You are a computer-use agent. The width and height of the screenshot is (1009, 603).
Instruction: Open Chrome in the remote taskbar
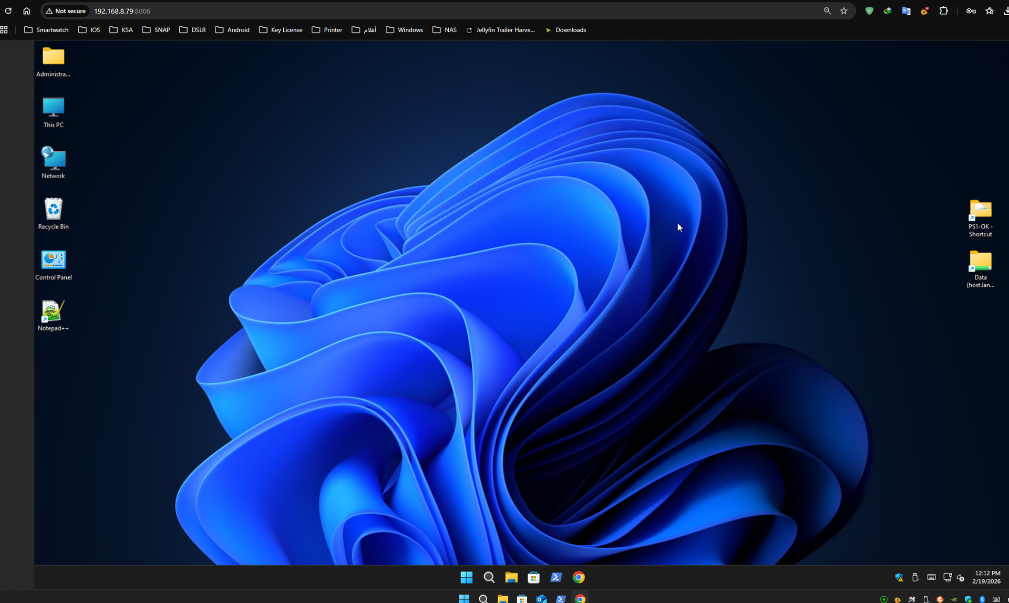579,577
